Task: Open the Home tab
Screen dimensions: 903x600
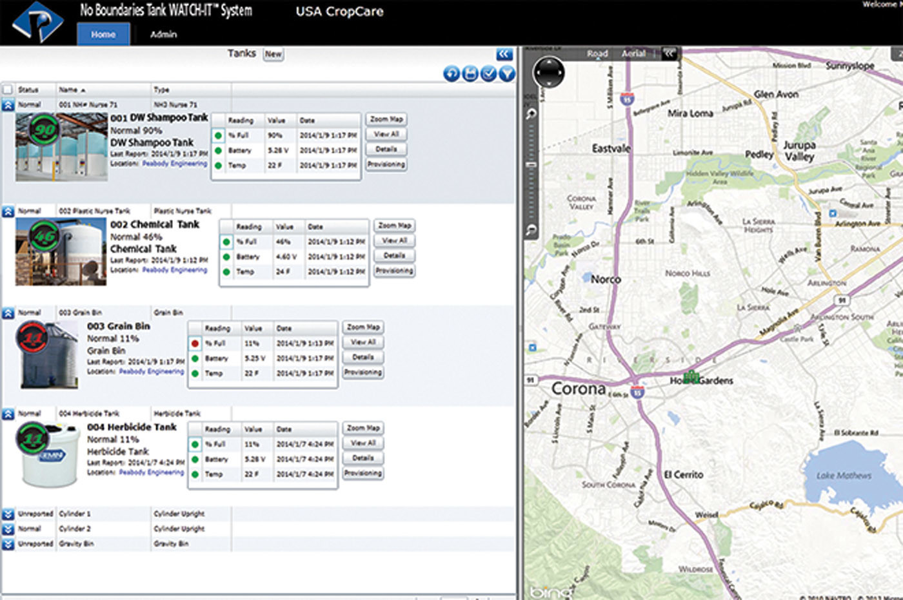Action: tap(103, 34)
